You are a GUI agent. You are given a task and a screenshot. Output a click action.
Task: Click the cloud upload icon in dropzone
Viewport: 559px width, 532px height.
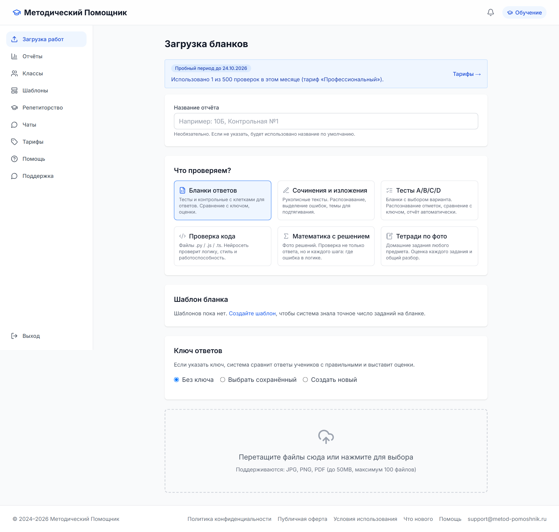326,437
